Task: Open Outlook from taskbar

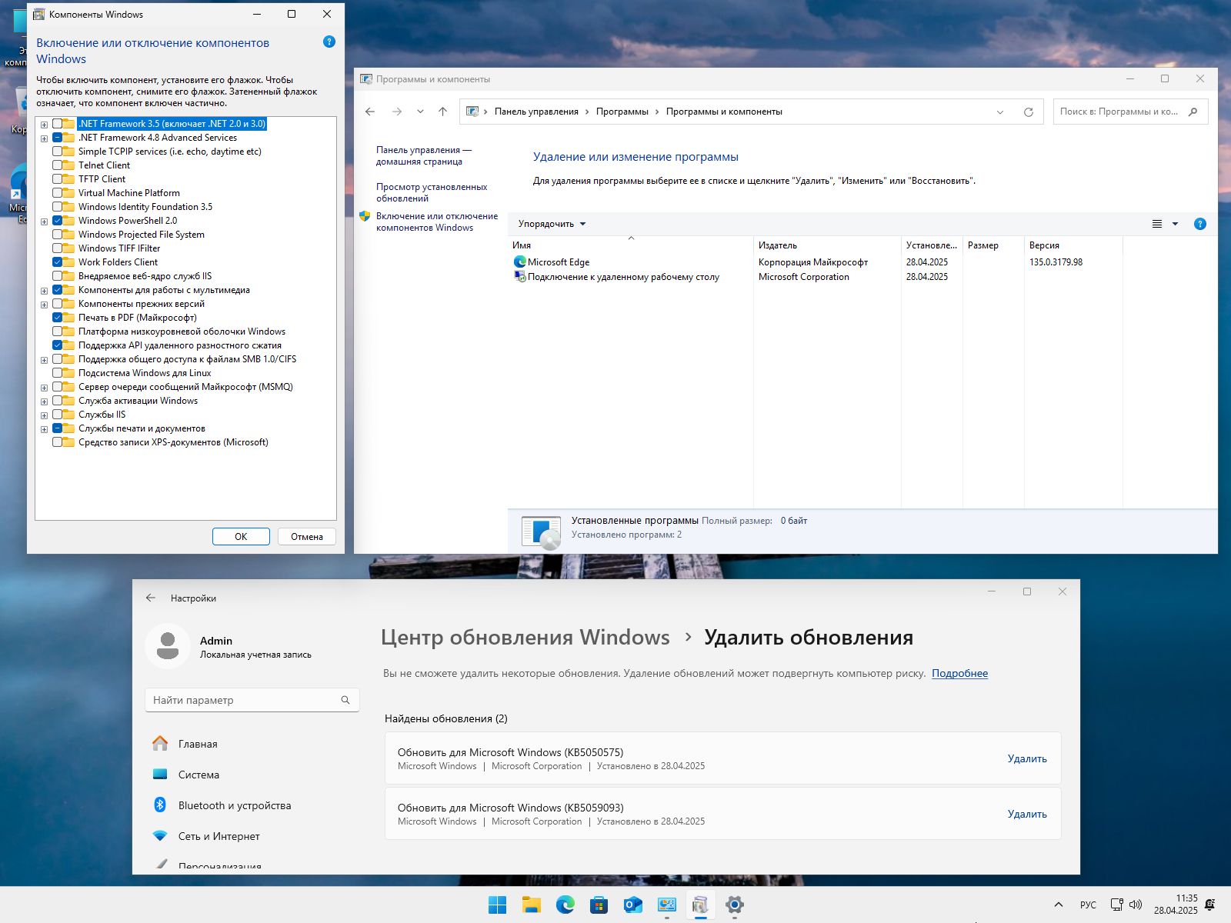Action: point(632,905)
